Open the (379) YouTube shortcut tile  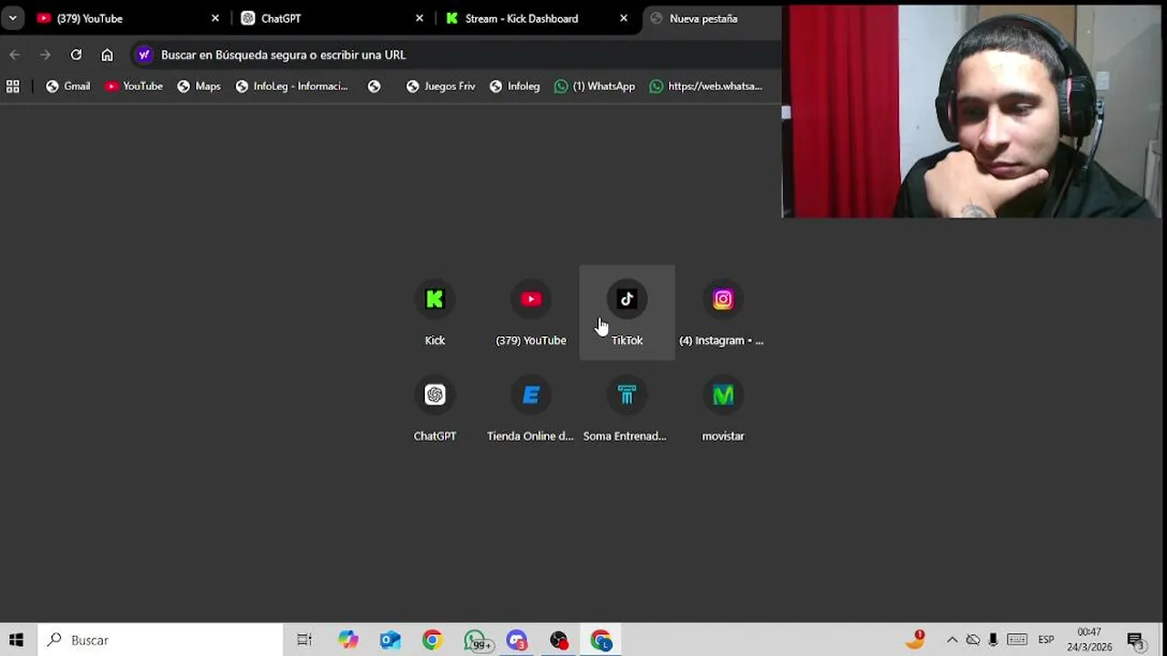[x=531, y=313]
